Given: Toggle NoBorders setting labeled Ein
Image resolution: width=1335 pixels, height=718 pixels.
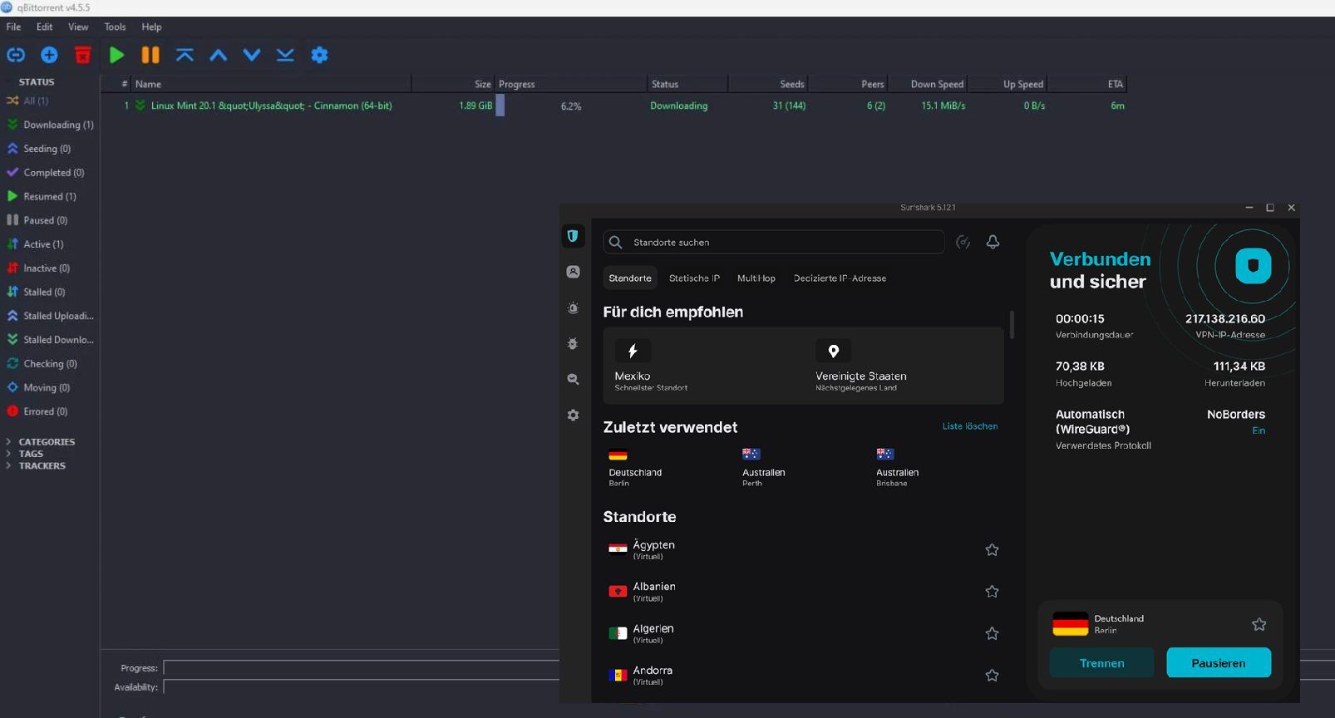Looking at the screenshot, I should coord(1259,430).
